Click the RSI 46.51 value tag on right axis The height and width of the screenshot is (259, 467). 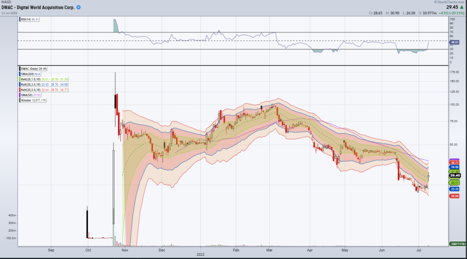pyautogui.click(x=455, y=42)
